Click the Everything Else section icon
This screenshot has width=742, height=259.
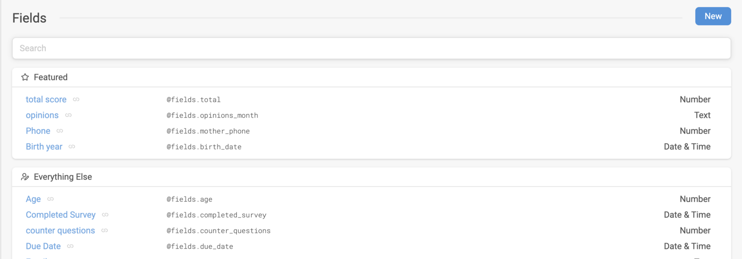point(25,177)
